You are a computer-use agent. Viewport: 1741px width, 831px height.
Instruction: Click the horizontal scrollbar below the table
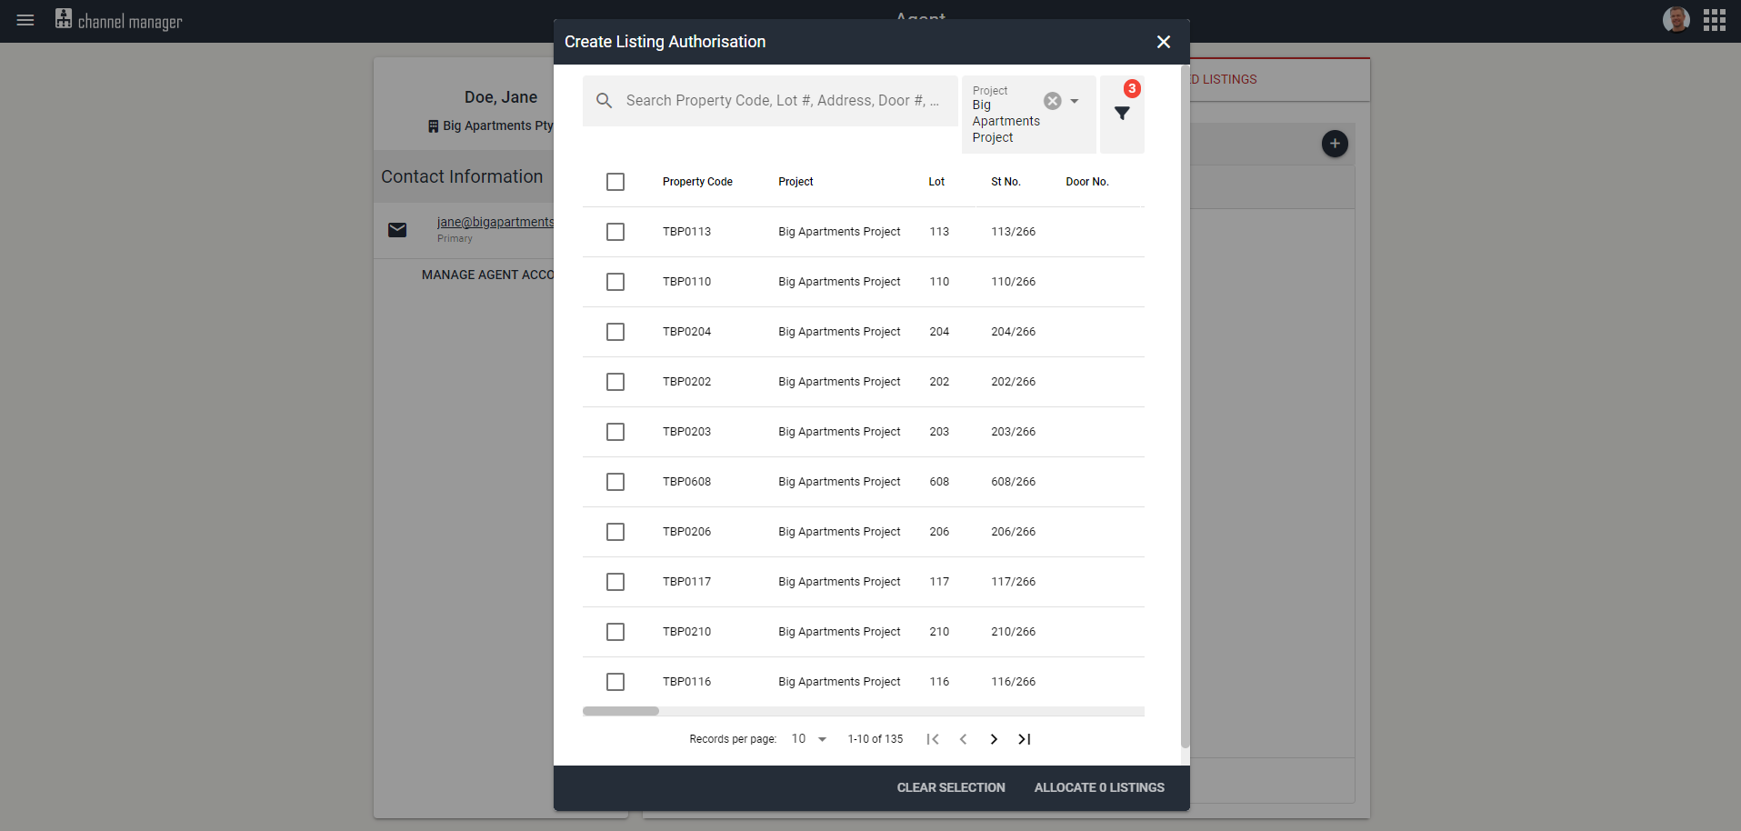tap(621, 711)
